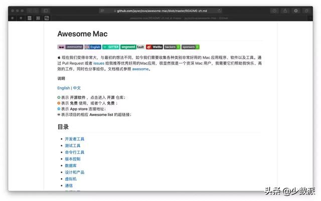Select the current GitHub tab title
Viewport: 321px width, 201px height.
(179, 18)
